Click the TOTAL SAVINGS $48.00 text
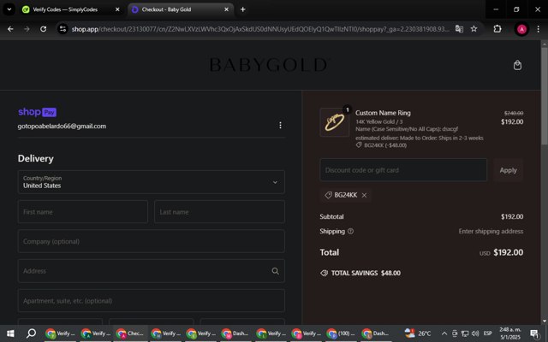The image size is (548, 342). click(366, 273)
